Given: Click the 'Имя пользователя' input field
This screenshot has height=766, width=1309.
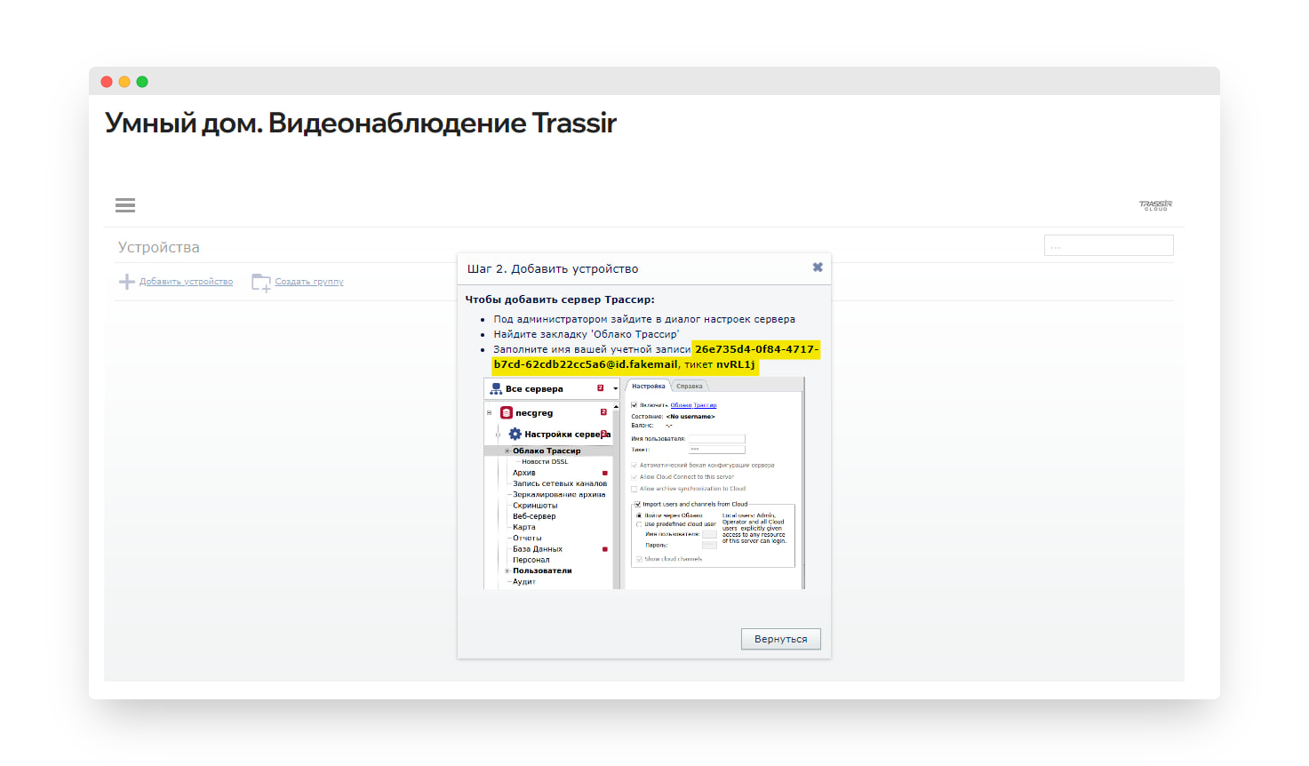Looking at the screenshot, I should click(x=716, y=438).
